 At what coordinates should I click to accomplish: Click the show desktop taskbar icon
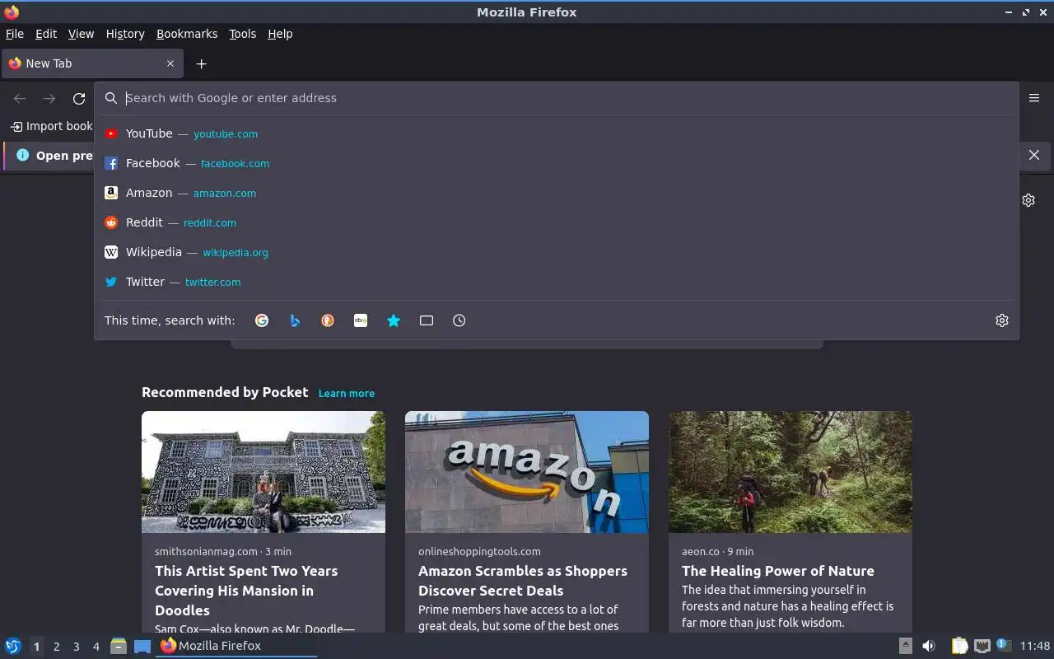[x=142, y=646]
